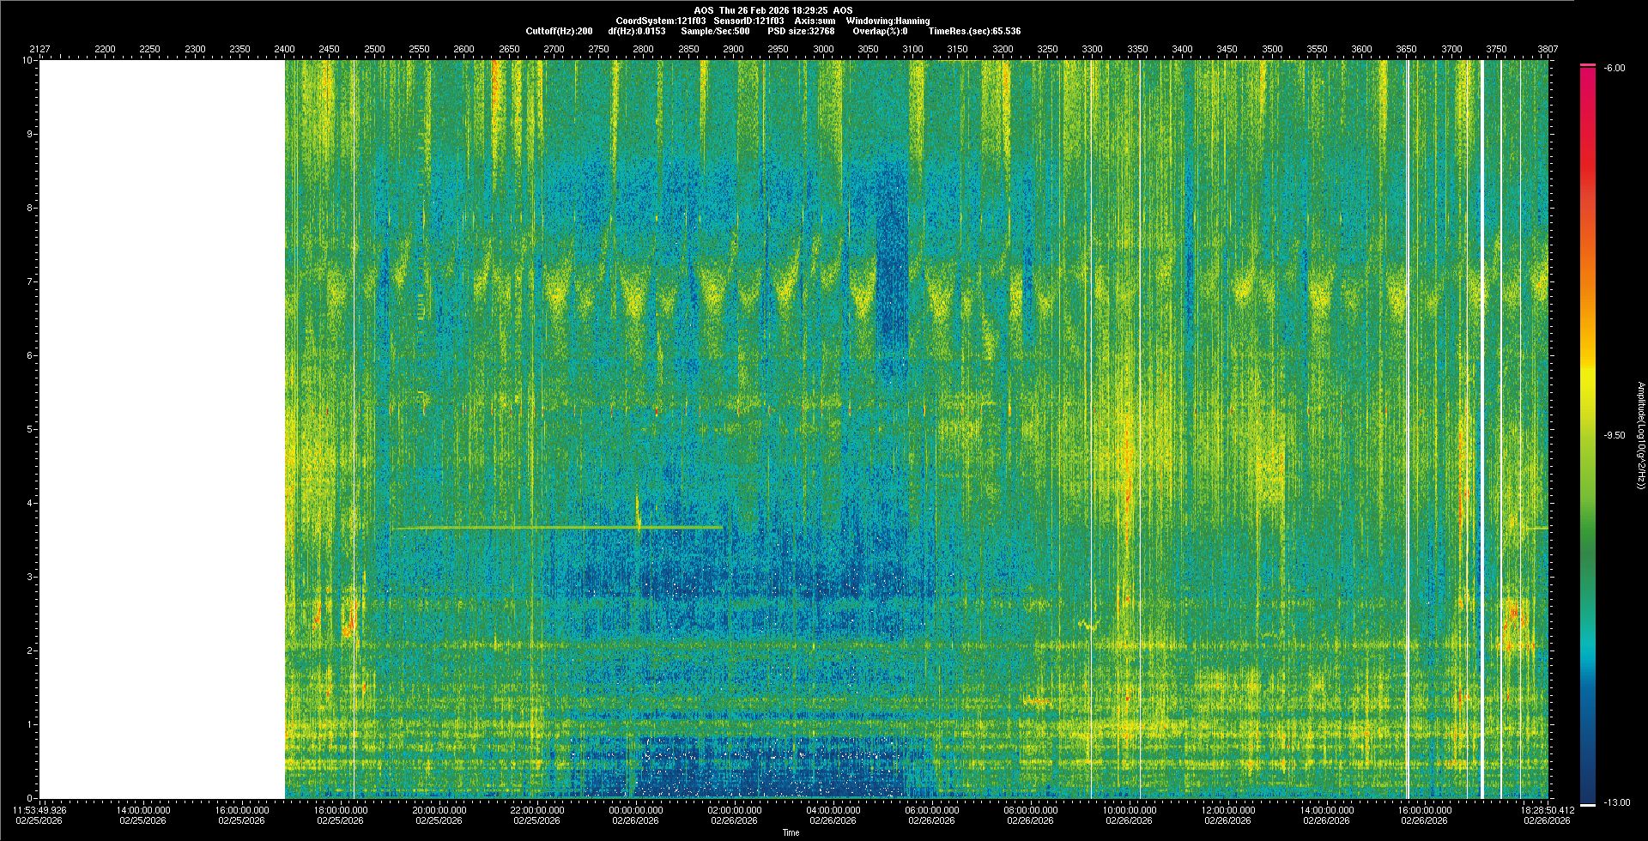This screenshot has width=1648, height=841.
Task: Click the Cuttoff(Hz):200 parameter label
Action: [x=559, y=31]
